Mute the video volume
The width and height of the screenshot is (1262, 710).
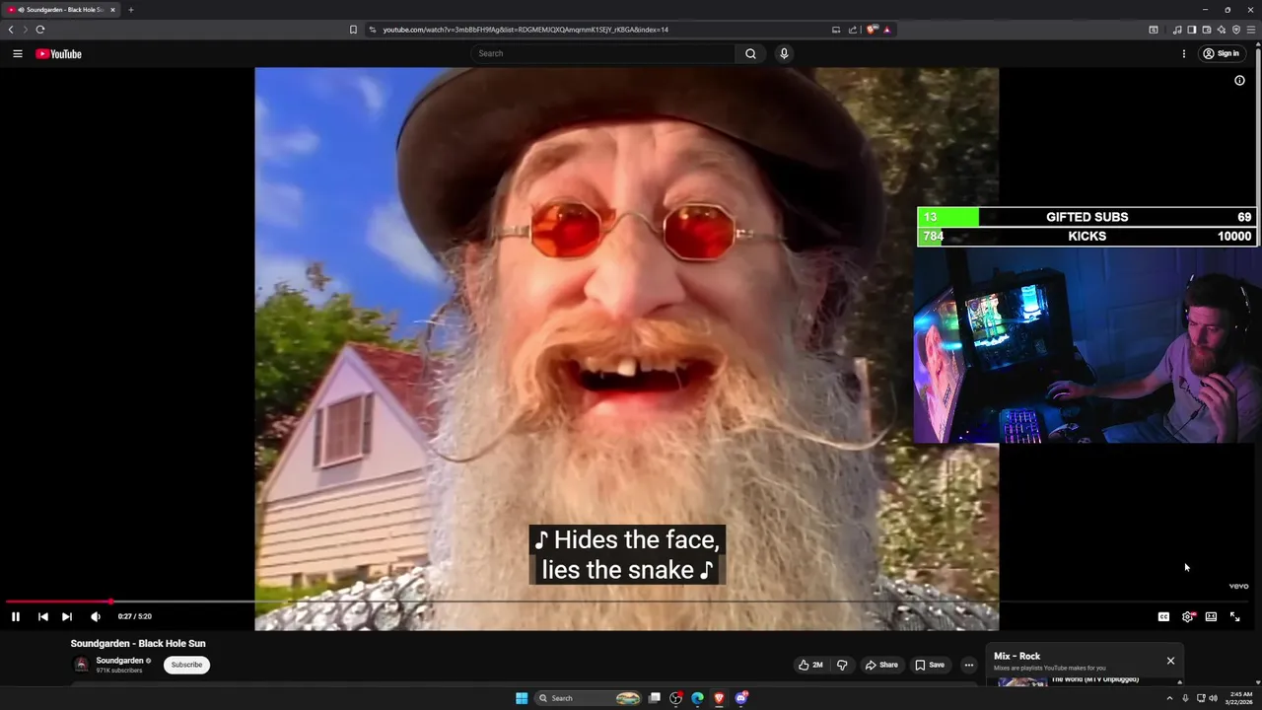coord(96,616)
